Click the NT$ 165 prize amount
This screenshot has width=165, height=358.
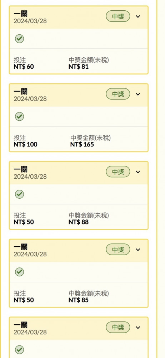(82, 145)
